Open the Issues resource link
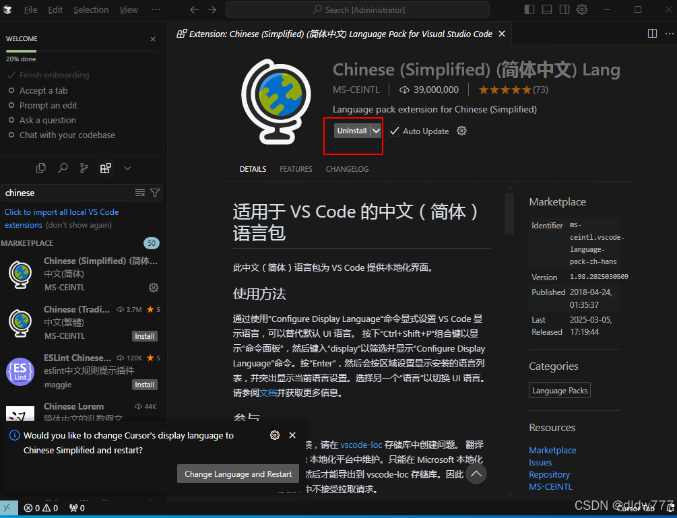 pyautogui.click(x=540, y=462)
